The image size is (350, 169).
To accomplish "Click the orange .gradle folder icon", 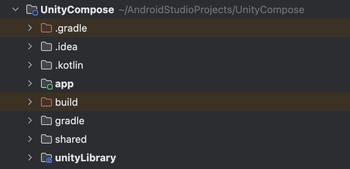I will point(46,28).
